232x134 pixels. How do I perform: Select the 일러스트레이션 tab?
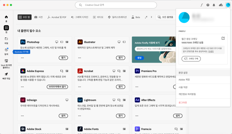[117, 17]
